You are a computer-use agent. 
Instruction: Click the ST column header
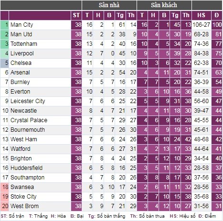(x=76, y=15)
